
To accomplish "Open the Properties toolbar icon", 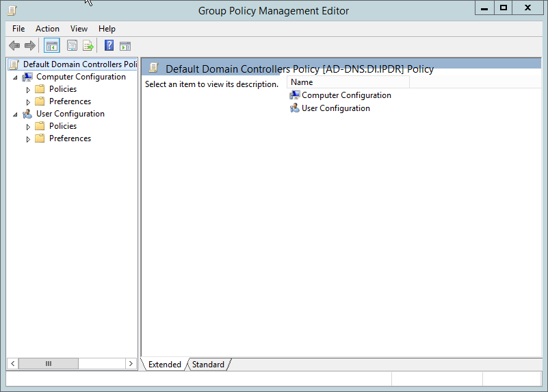I will pos(72,46).
